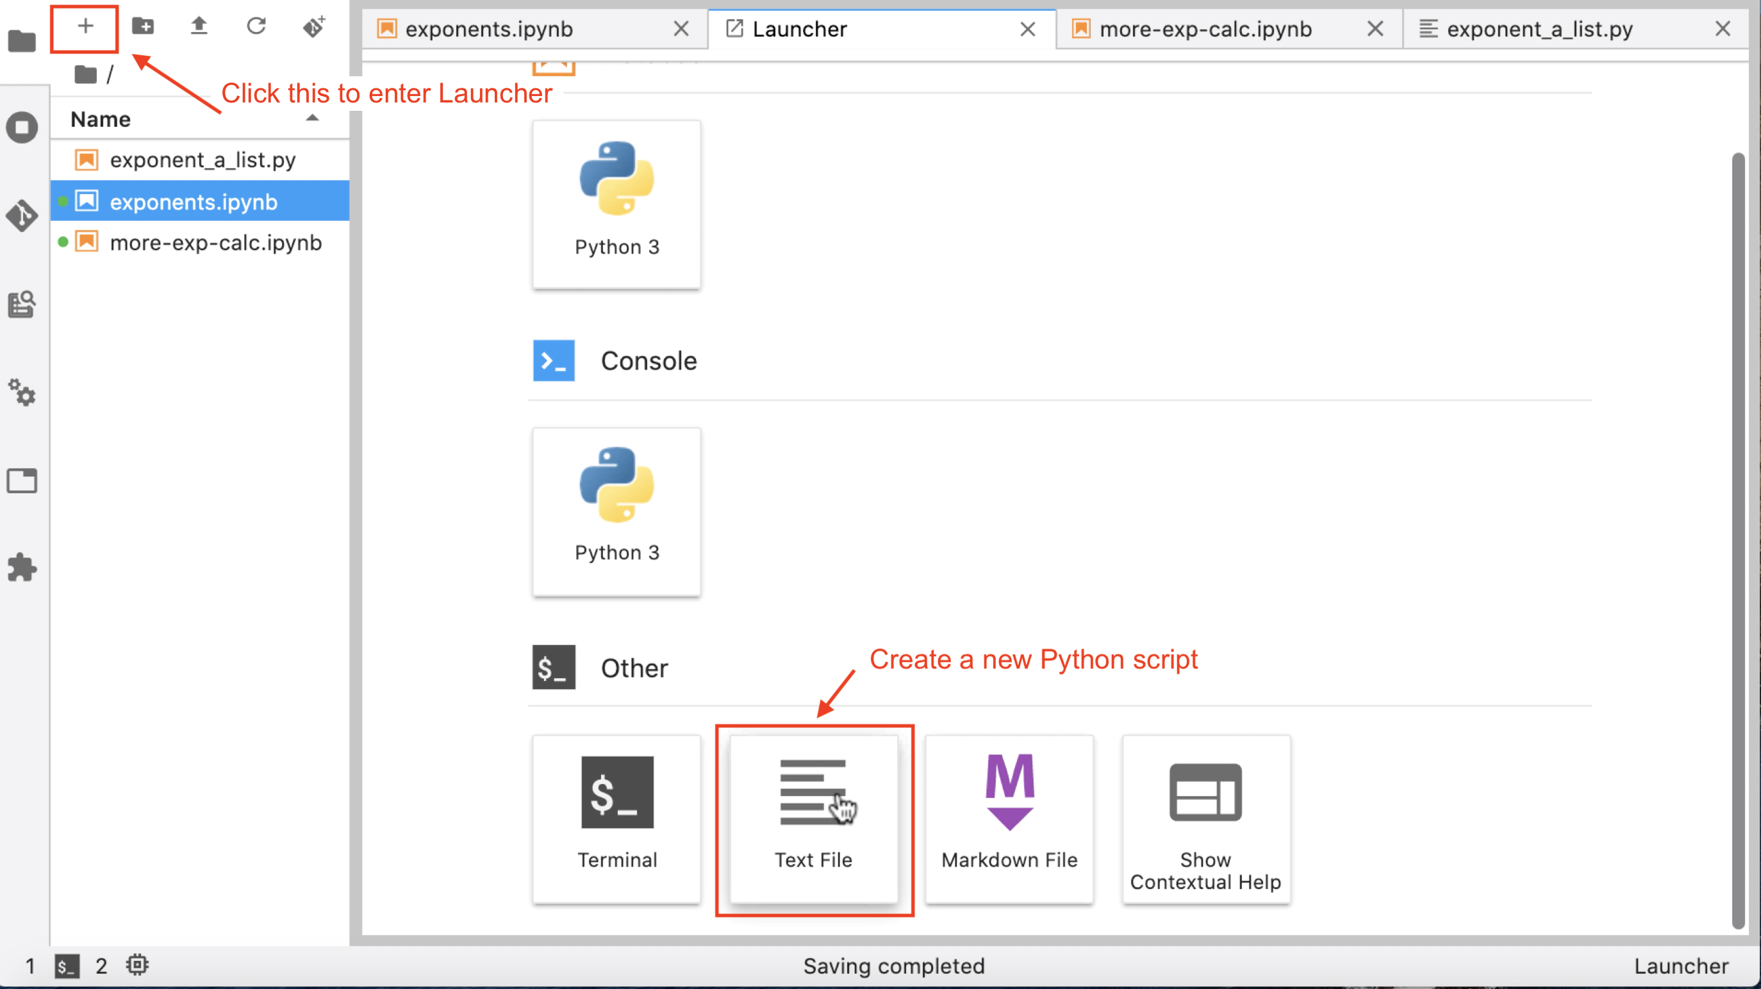Click the Git clone toolbar icon
This screenshot has height=989, width=1761.
pyautogui.click(x=314, y=28)
